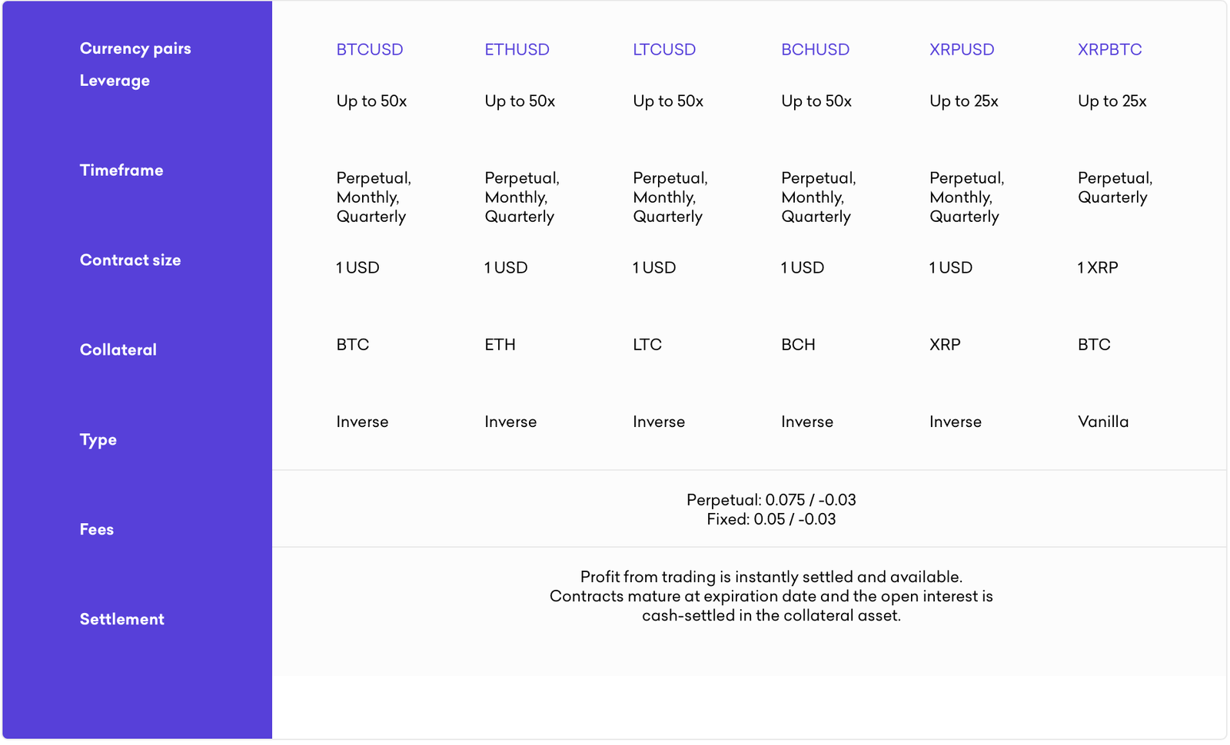Click the 1 XRP contract size cell
Viewport: 1230px width, 745px height.
[1098, 268]
